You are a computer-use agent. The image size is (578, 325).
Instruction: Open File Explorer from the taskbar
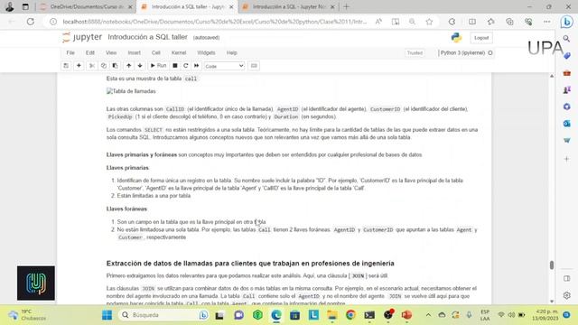pos(331,315)
